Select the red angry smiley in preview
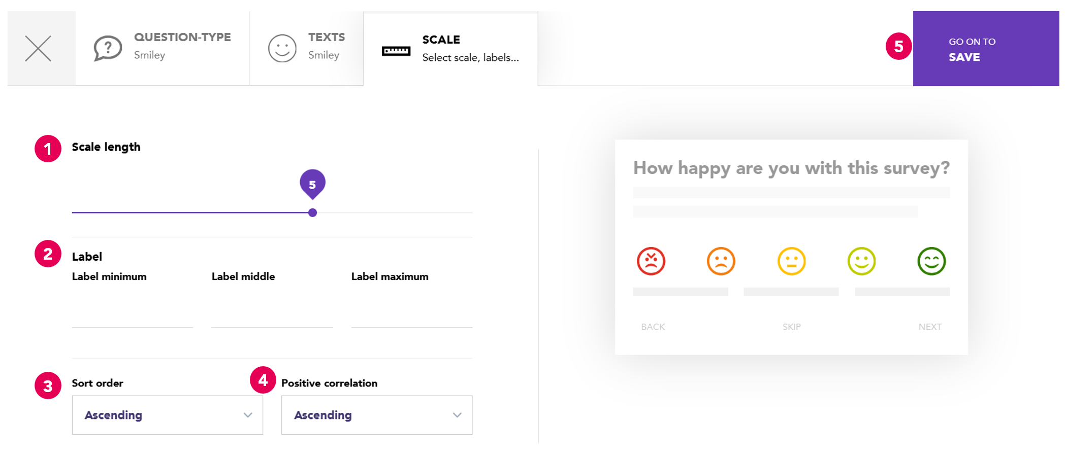 pyautogui.click(x=651, y=261)
